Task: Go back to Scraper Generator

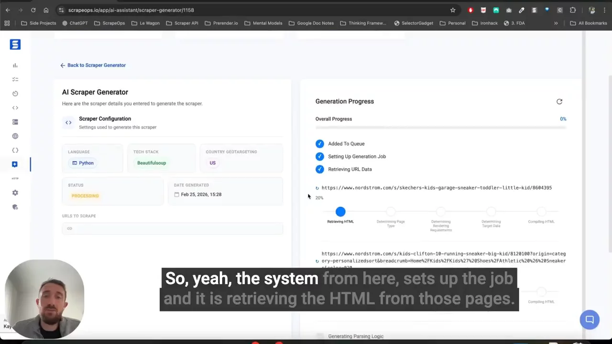Action: click(x=93, y=65)
